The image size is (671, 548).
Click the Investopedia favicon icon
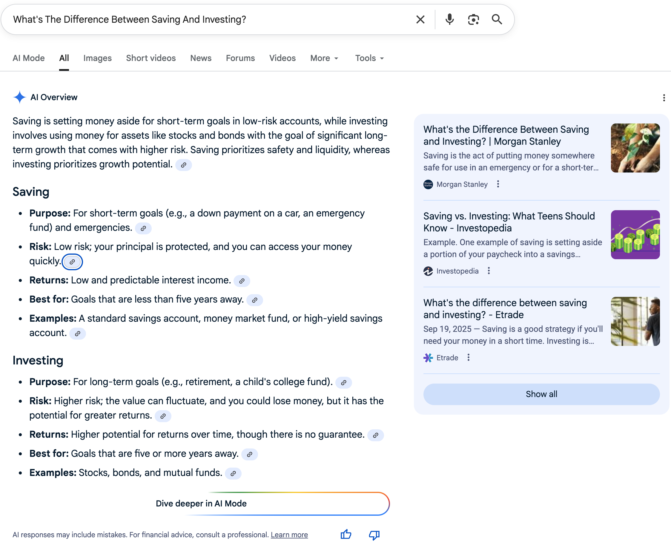pyautogui.click(x=428, y=271)
